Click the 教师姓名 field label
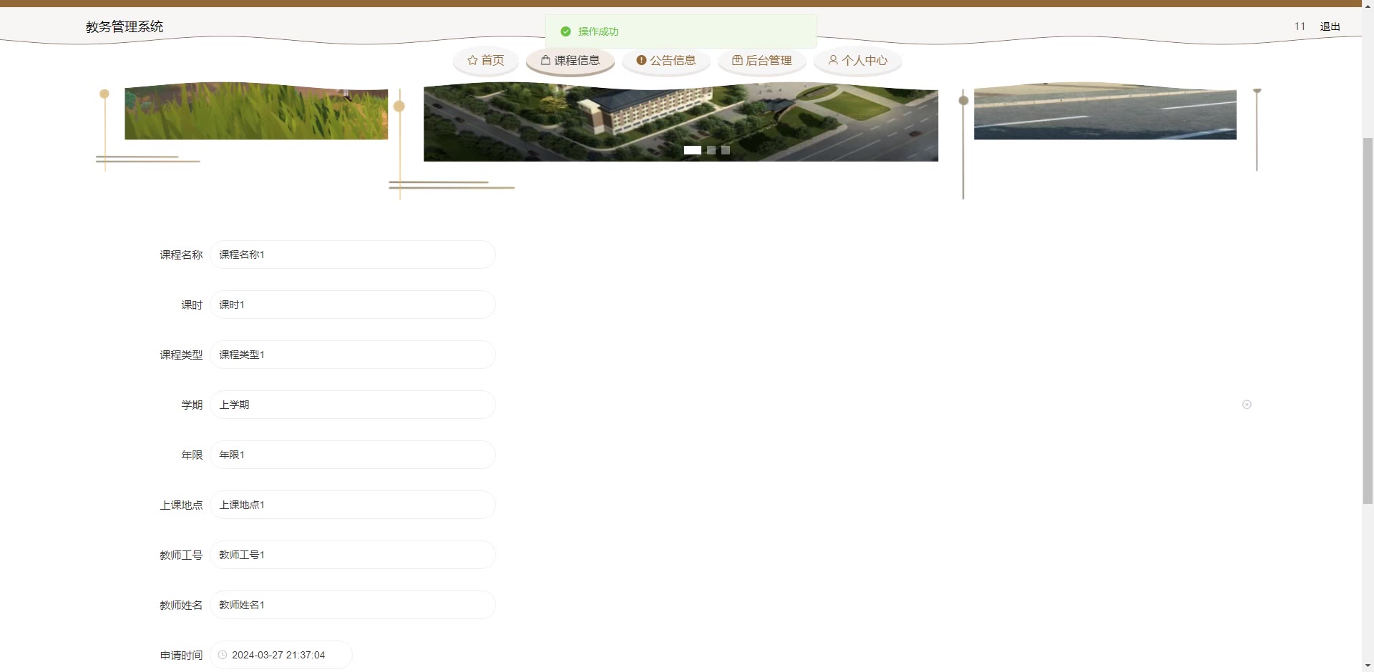Image resolution: width=1374 pixels, height=672 pixels. tap(181, 605)
